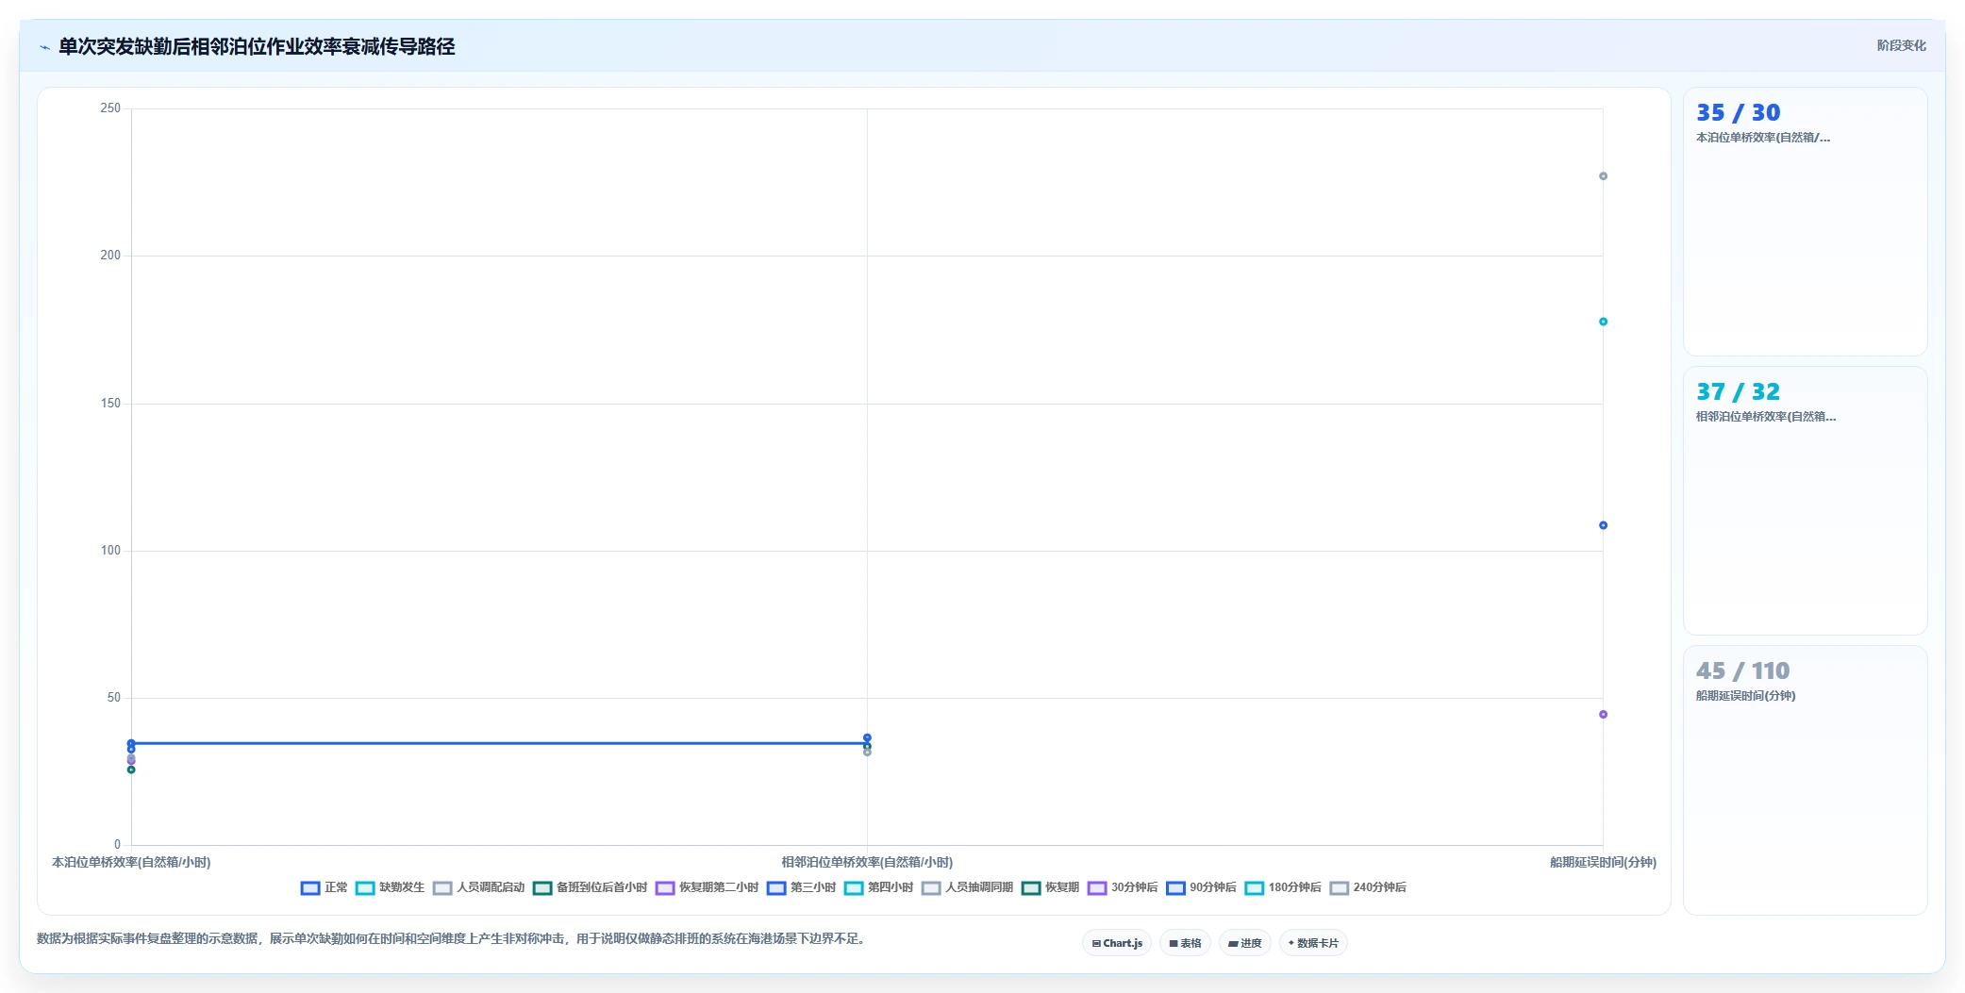
Task: Toggle the 人员抽调同期 legend entry
Action: (967, 887)
